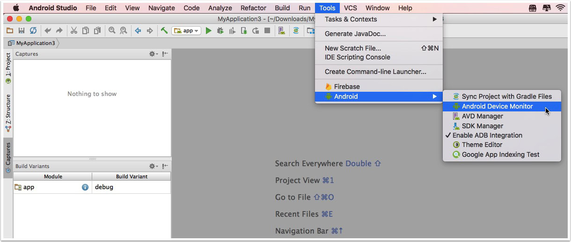Click the Debug bug icon
Image resolution: width=571 pixels, height=242 pixels.
[x=220, y=30]
